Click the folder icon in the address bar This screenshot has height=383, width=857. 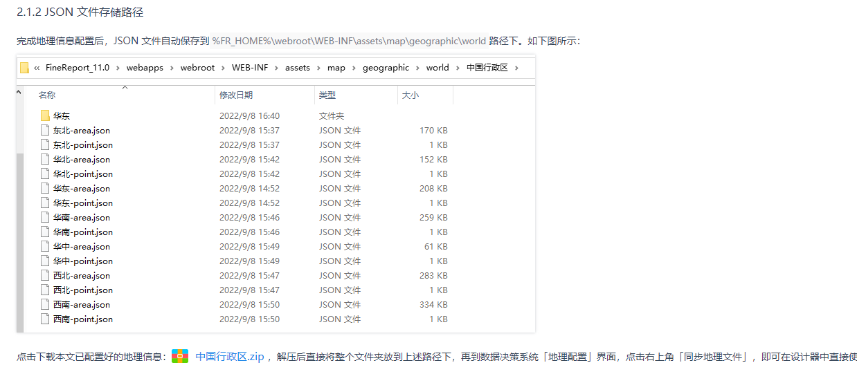(24, 68)
